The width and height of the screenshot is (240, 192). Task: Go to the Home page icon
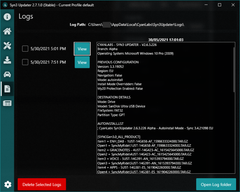pyautogui.click(x=7, y=31)
